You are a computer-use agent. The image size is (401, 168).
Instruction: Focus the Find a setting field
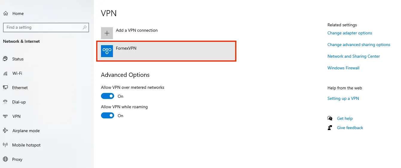pos(46,27)
